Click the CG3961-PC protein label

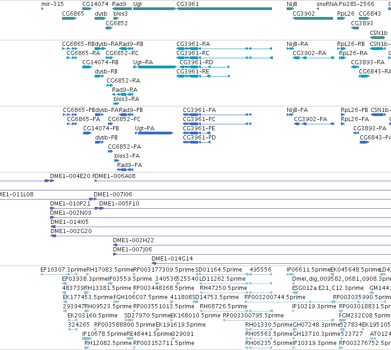(199, 119)
